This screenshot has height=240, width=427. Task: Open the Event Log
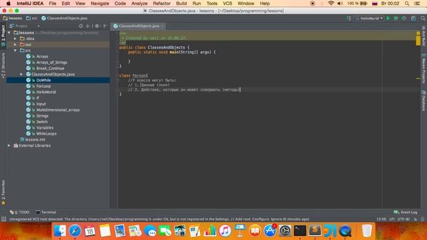(406, 212)
